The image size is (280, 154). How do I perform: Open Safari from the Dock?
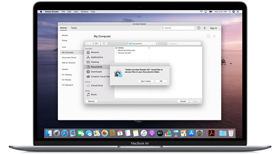coord(65,133)
